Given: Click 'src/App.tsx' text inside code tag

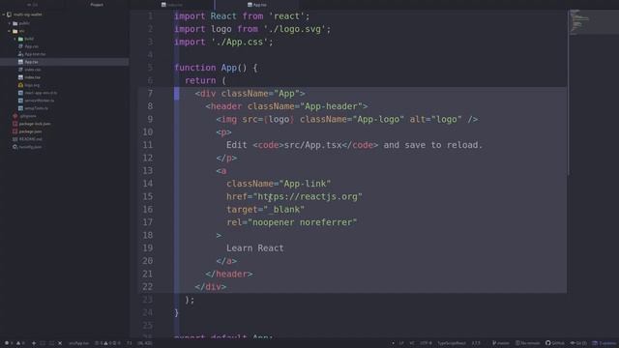Looking at the screenshot, I should pyautogui.click(x=312, y=145).
